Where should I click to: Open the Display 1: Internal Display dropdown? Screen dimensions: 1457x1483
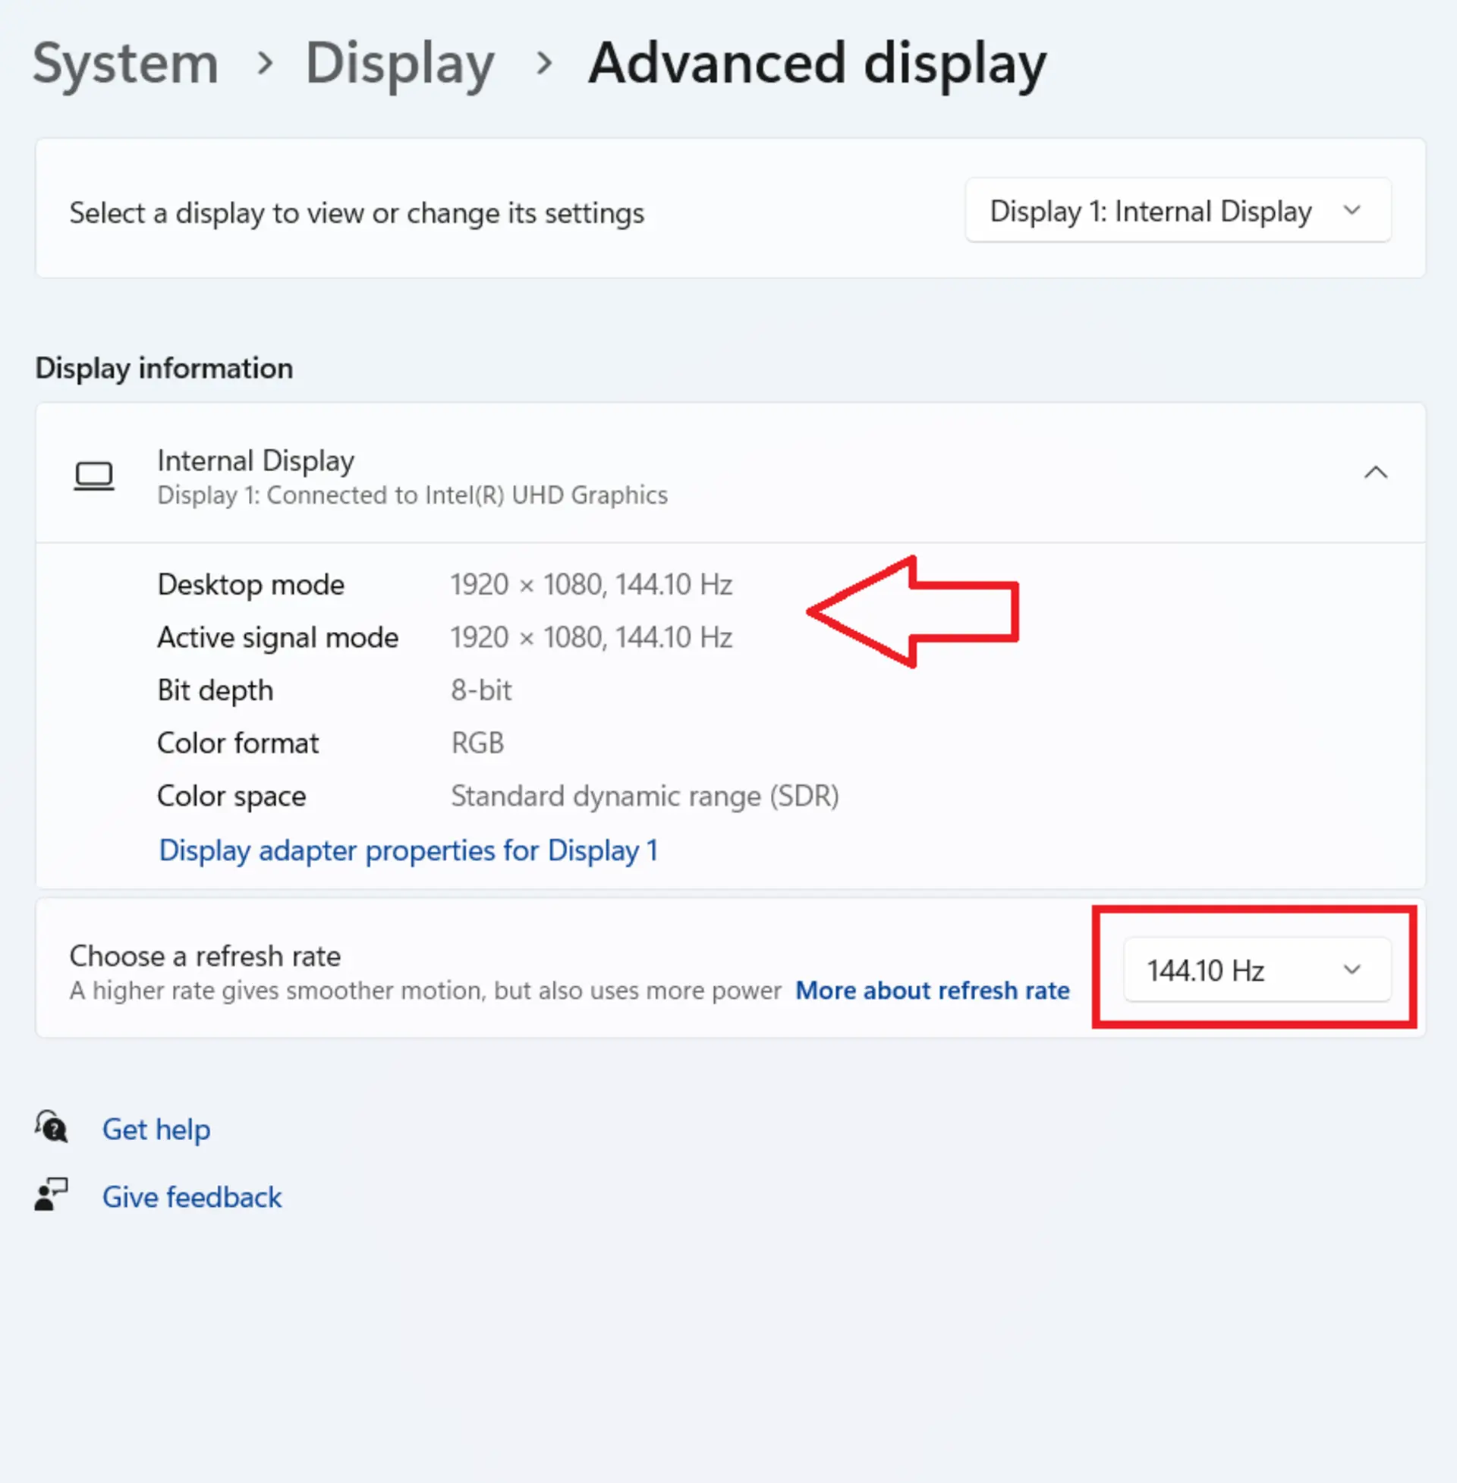tap(1178, 211)
